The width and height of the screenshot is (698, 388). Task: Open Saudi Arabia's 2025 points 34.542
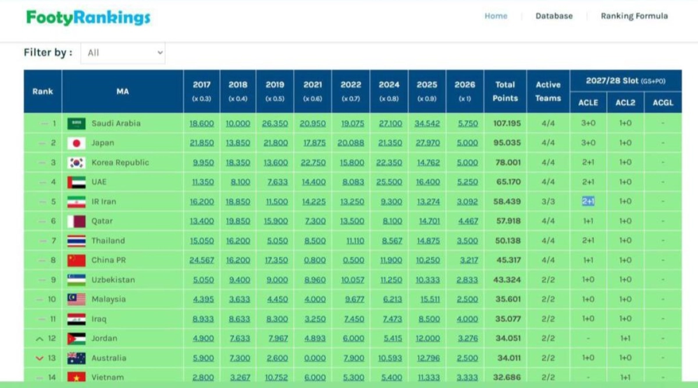pos(426,124)
